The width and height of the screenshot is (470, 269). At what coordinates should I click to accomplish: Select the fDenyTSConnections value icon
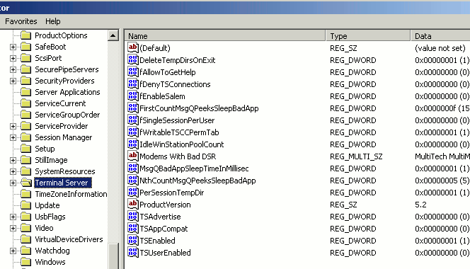[x=133, y=84]
